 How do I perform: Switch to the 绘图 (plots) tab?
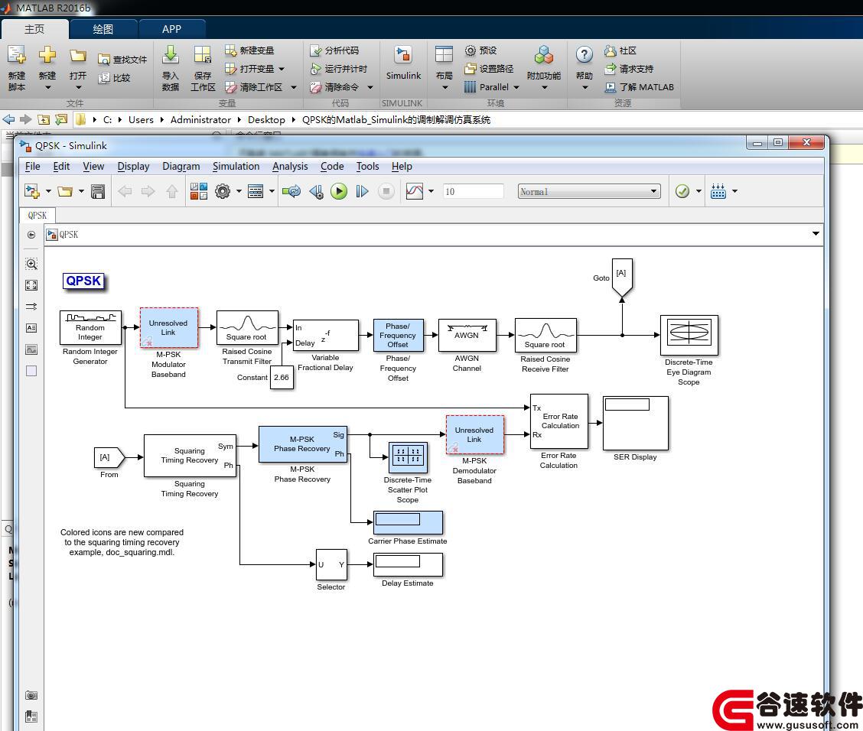point(103,29)
